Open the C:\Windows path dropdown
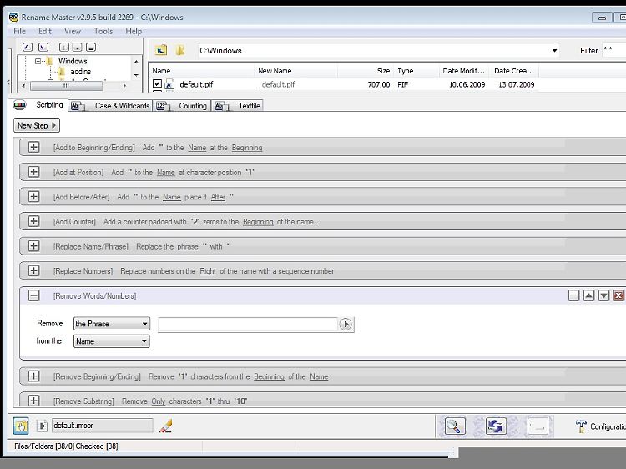The height and width of the screenshot is (469, 626). (x=554, y=51)
